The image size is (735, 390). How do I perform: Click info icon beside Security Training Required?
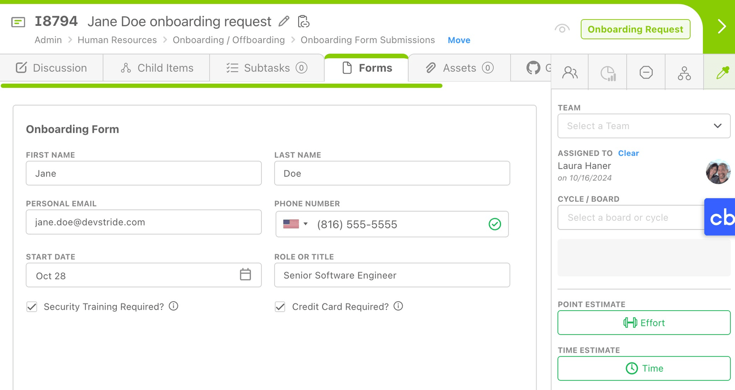[x=174, y=306]
